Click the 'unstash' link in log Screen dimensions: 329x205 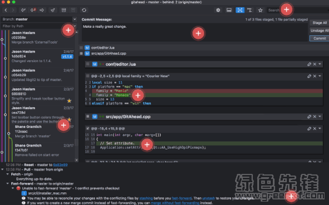point(208,198)
